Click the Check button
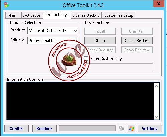Viewport: 167px width, 137px height. pyautogui.click(x=100, y=41)
